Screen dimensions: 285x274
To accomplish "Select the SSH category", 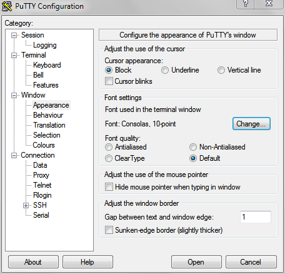I will click(40, 205).
